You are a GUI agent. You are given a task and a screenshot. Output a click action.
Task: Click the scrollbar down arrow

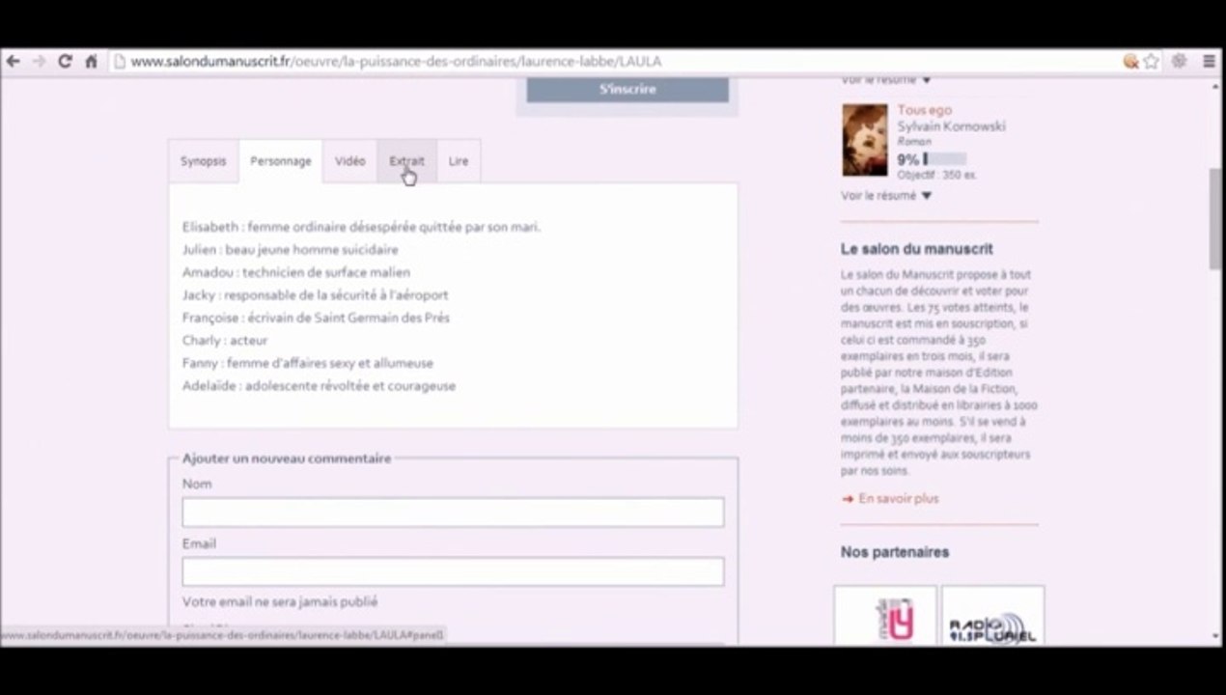tap(1216, 637)
